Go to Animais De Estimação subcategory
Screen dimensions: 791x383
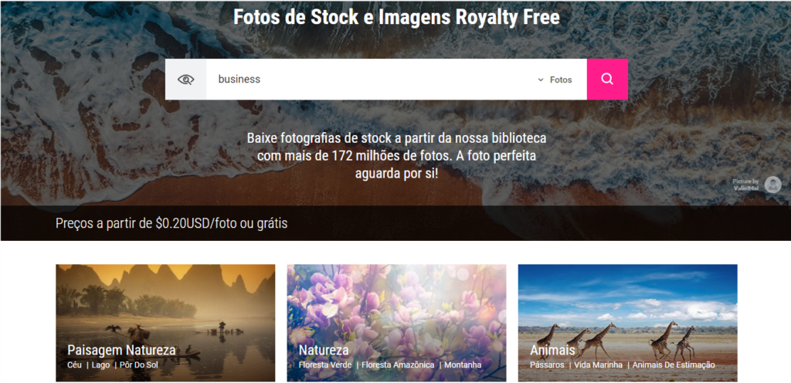[x=674, y=365]
